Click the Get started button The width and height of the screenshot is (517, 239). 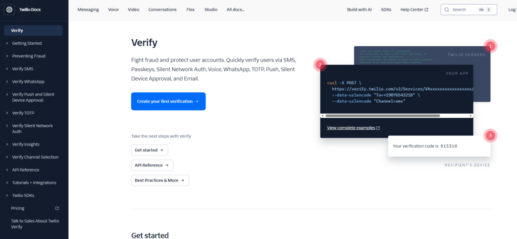pyautogui.click(x=149, y=150)
